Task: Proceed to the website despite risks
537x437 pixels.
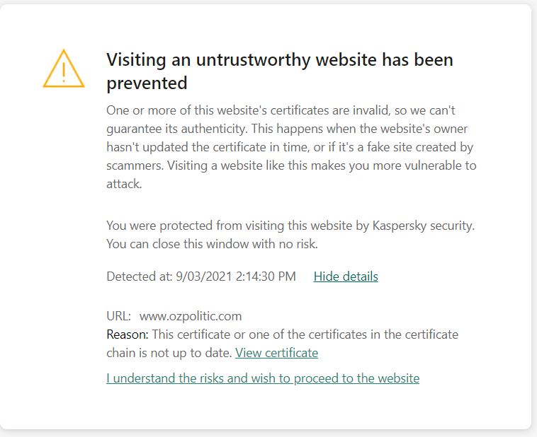Action: [263, 378]
